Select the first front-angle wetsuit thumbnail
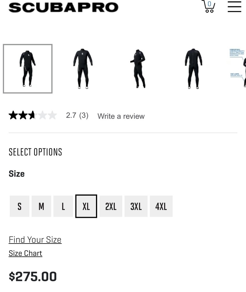Screen dimensions: 246x292 click(28, 69)
